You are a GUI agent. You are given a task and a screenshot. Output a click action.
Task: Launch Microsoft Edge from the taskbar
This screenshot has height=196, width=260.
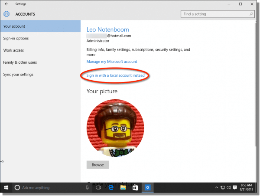[x=111, y=188]
